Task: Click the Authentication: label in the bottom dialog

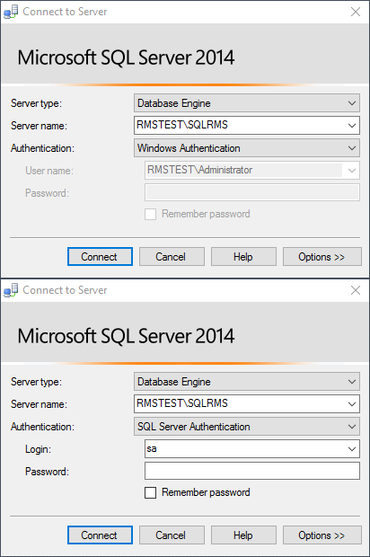Action: [42, 427]
